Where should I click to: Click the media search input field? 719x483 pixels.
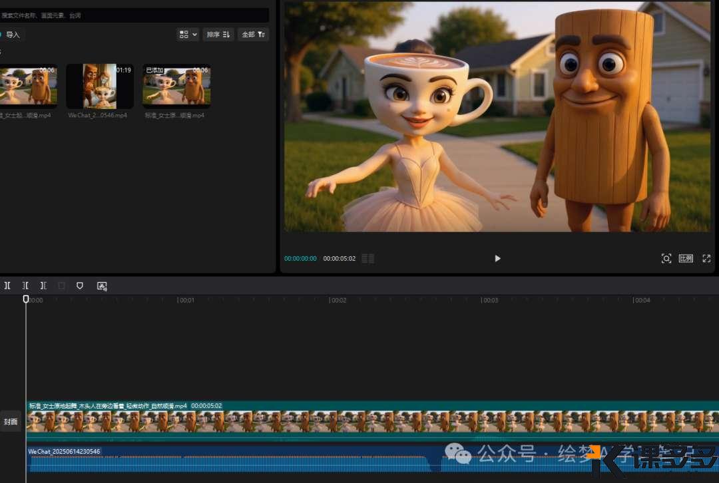click(x=133, y=15)
